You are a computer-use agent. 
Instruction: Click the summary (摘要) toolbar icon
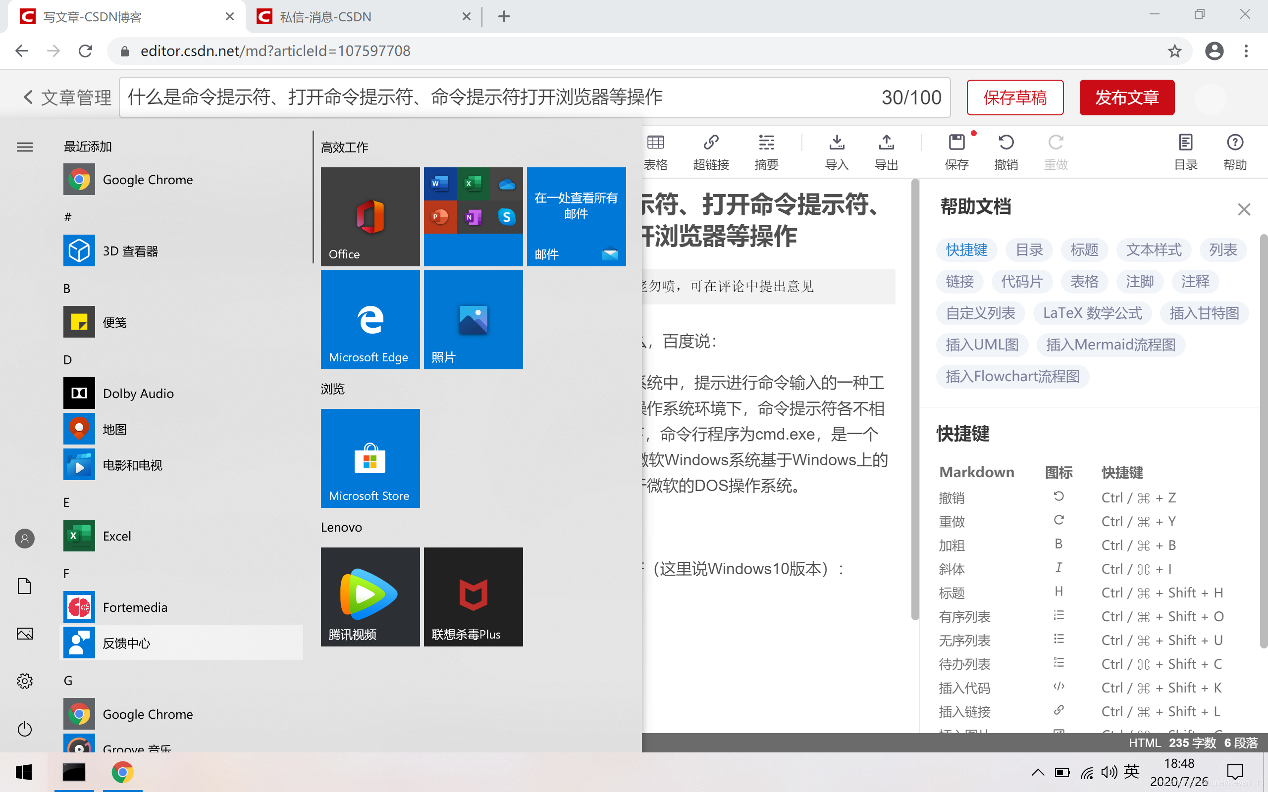pos(766,143)
